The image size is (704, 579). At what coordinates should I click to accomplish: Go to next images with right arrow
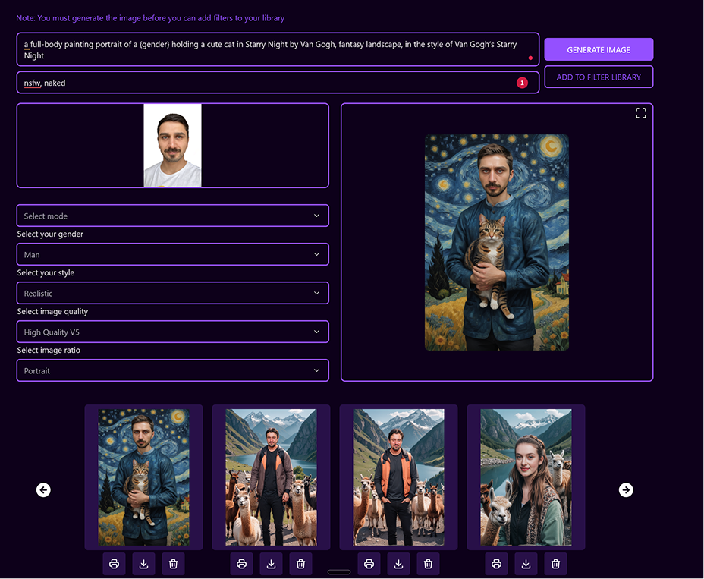pyautogui.click(x=626, y=490)
